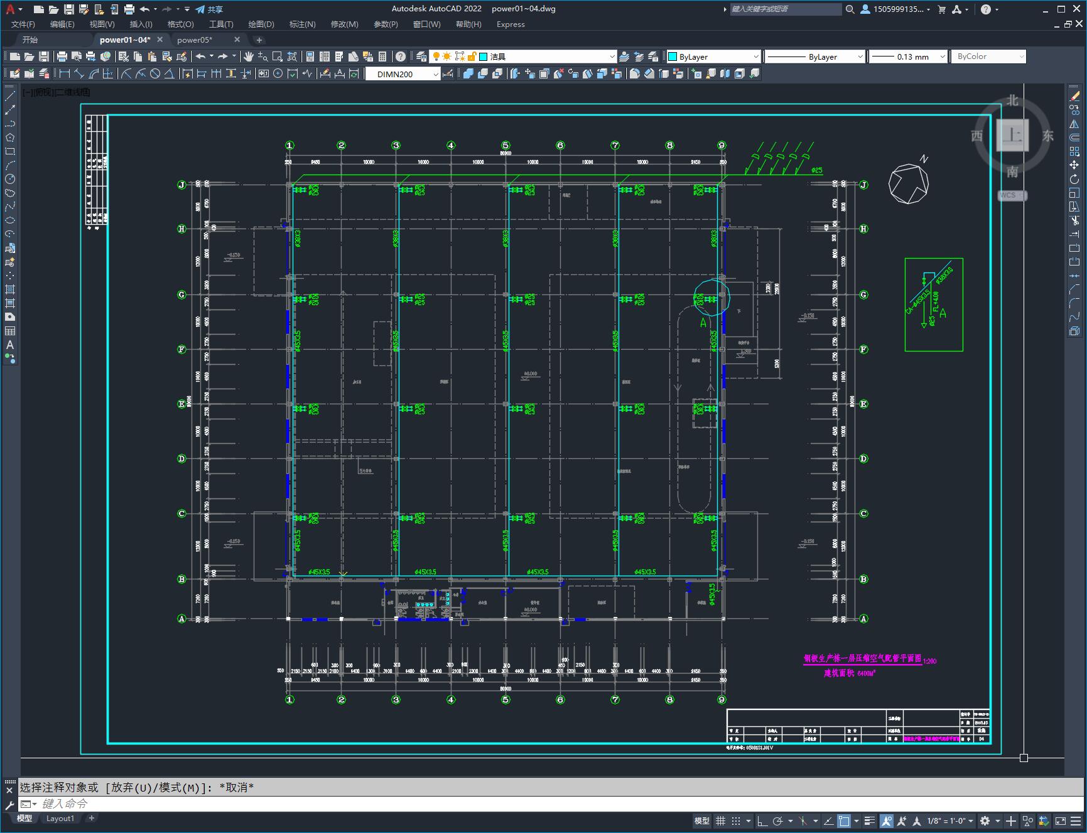Open the ByLayer color dropdown

(x=713, y=56)
